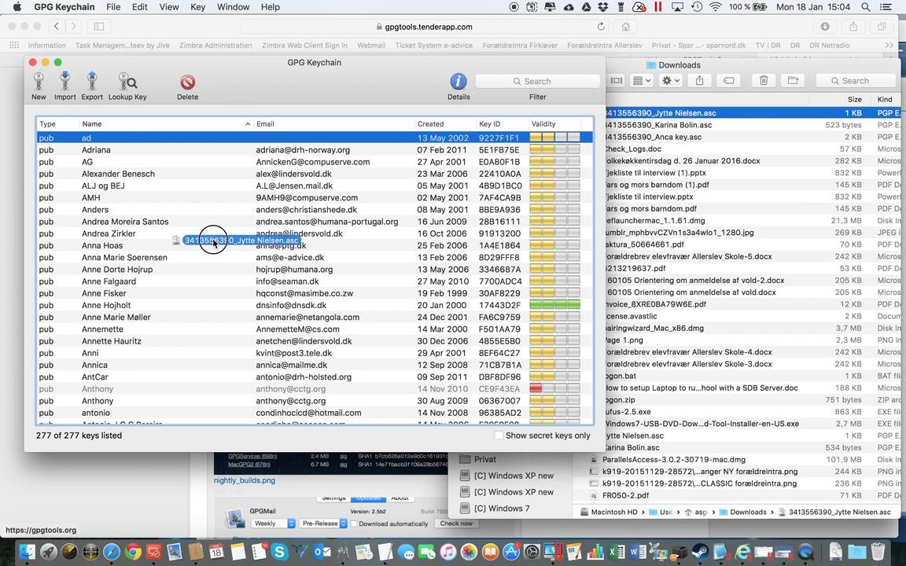Open Time Machine menu bar icon
The width and height of the screenshot is (906, 566).
coord(697,7)
